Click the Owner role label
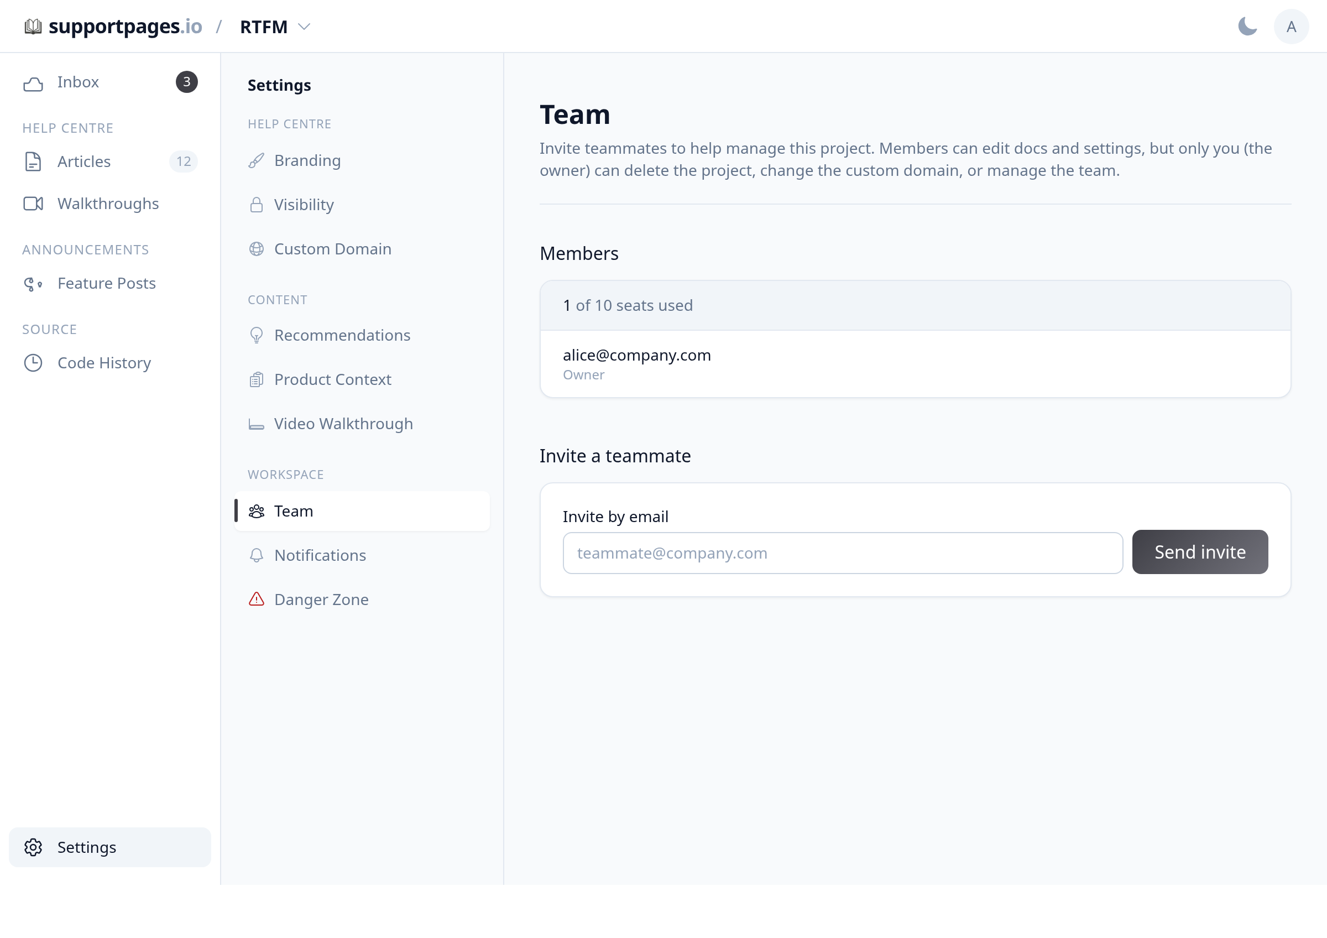 [x=584, y=375]
